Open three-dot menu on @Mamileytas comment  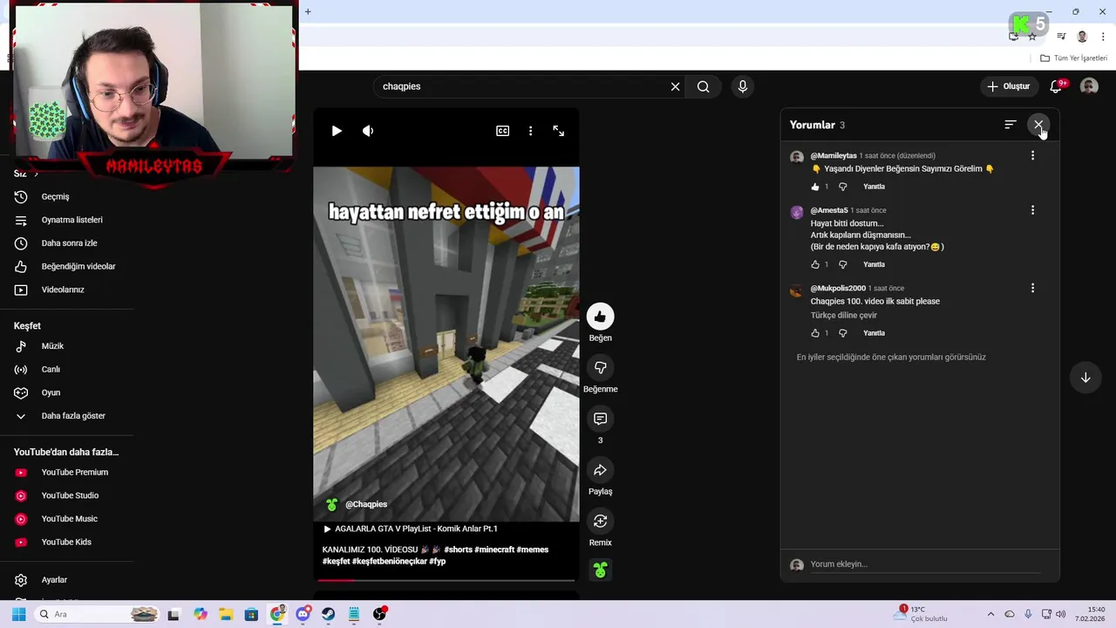(1032, 155)
